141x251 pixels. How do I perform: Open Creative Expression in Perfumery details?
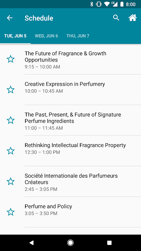[70, 90]
